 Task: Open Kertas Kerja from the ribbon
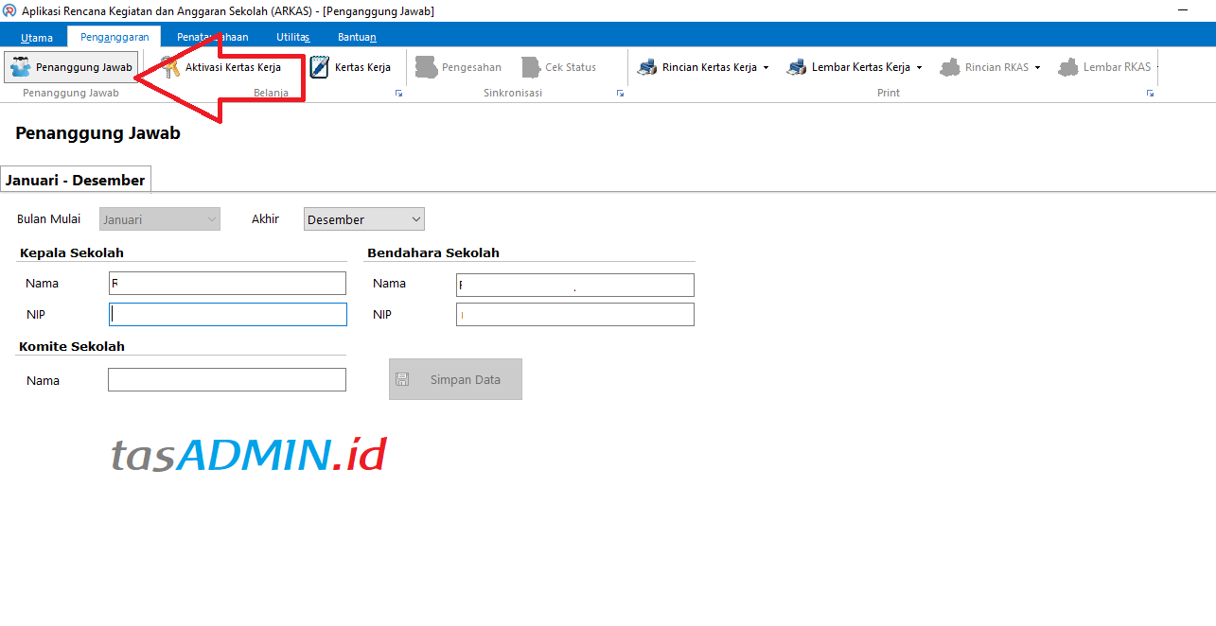pos(317,66)
